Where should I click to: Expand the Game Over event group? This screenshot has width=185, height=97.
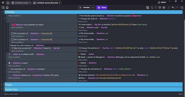pos(2,89)
